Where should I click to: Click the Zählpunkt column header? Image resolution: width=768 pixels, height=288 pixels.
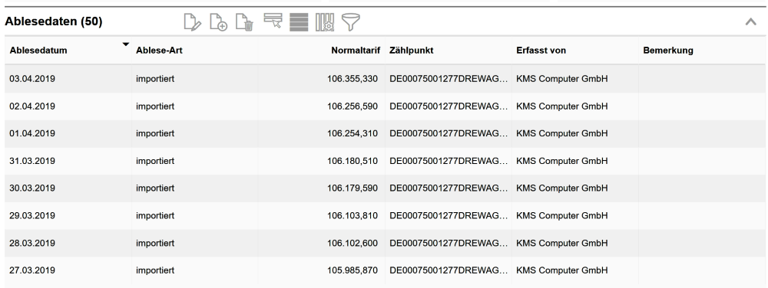coord(412,51)
